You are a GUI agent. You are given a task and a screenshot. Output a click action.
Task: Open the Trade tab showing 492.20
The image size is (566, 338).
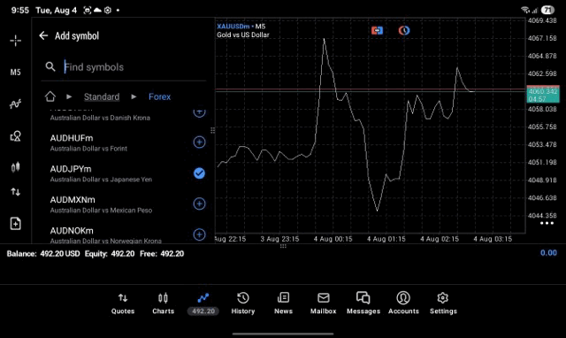coord(203,303)
